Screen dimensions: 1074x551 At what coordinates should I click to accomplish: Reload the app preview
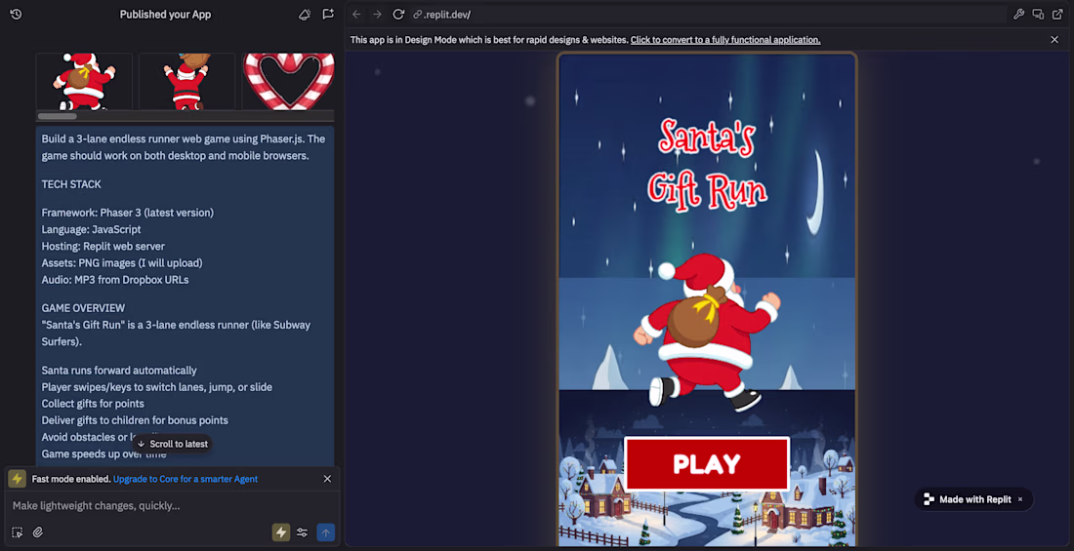[398, 15]
